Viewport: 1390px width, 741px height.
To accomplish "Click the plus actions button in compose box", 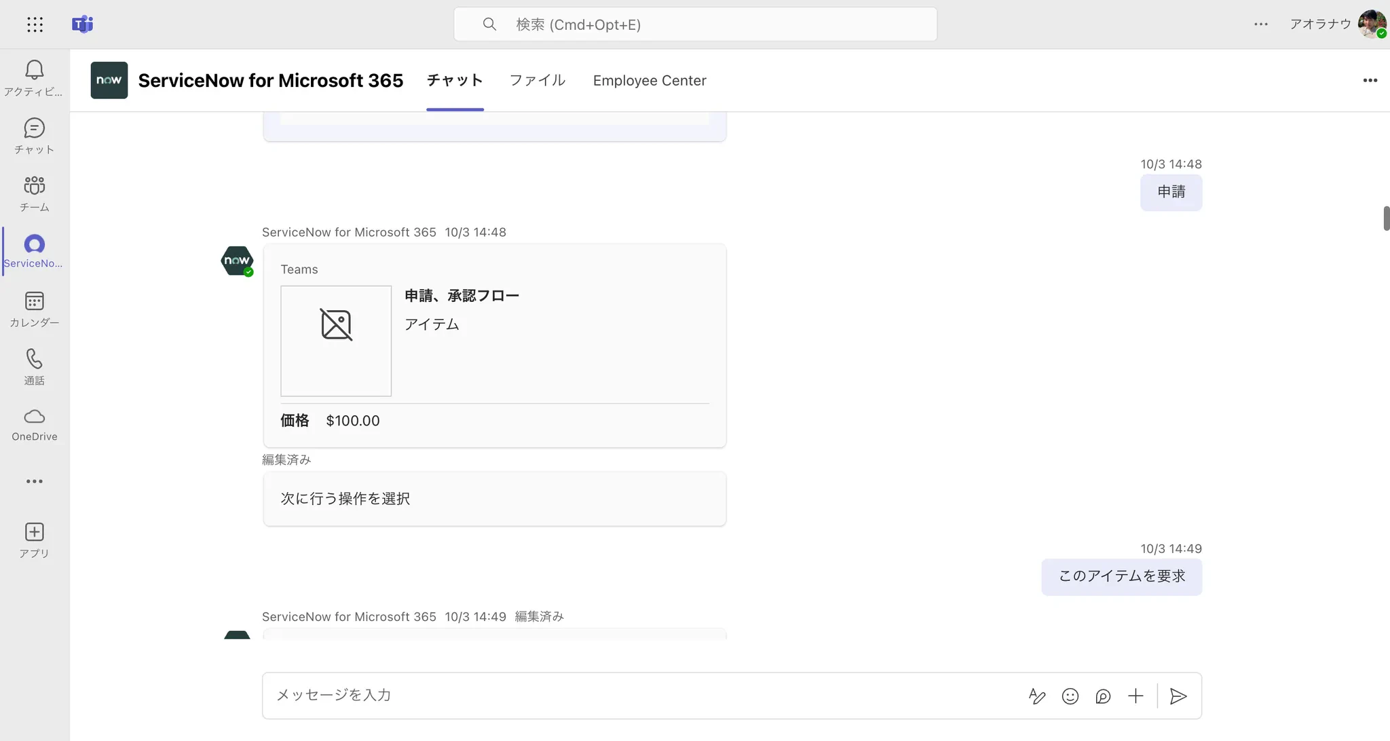I will coord(1135,696).
